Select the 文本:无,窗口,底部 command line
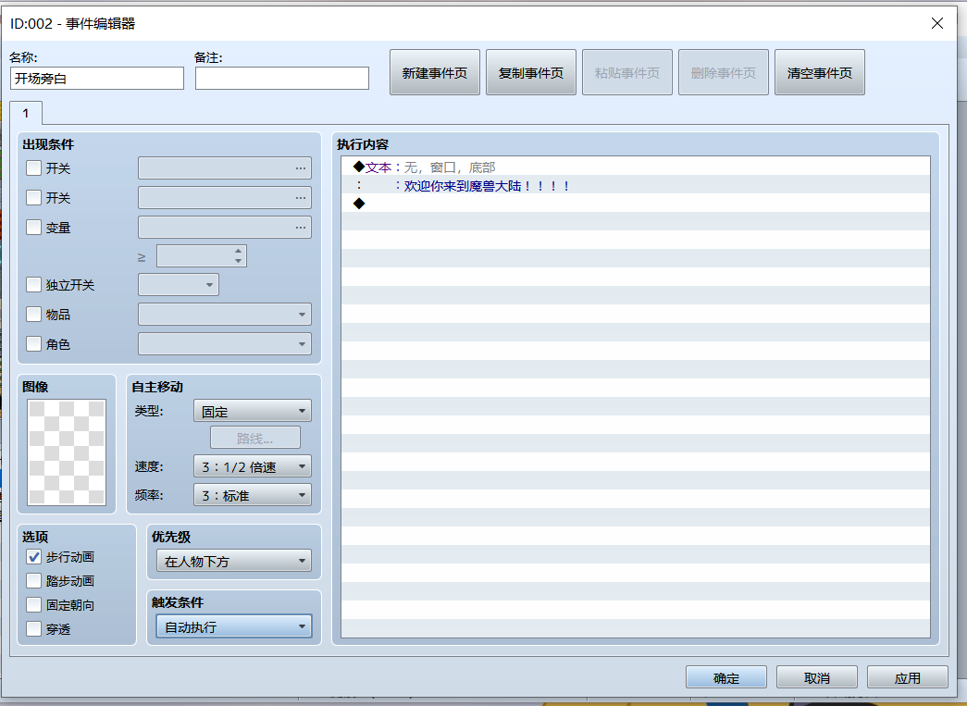This screenshot has width=967, height=706. pos(635,167)
